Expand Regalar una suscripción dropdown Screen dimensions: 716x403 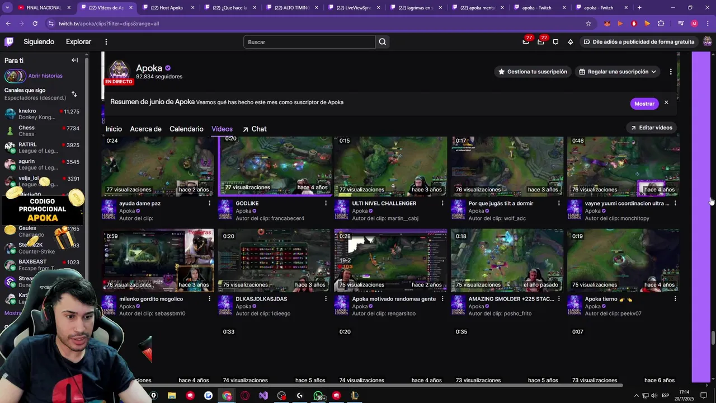(617, 72)
